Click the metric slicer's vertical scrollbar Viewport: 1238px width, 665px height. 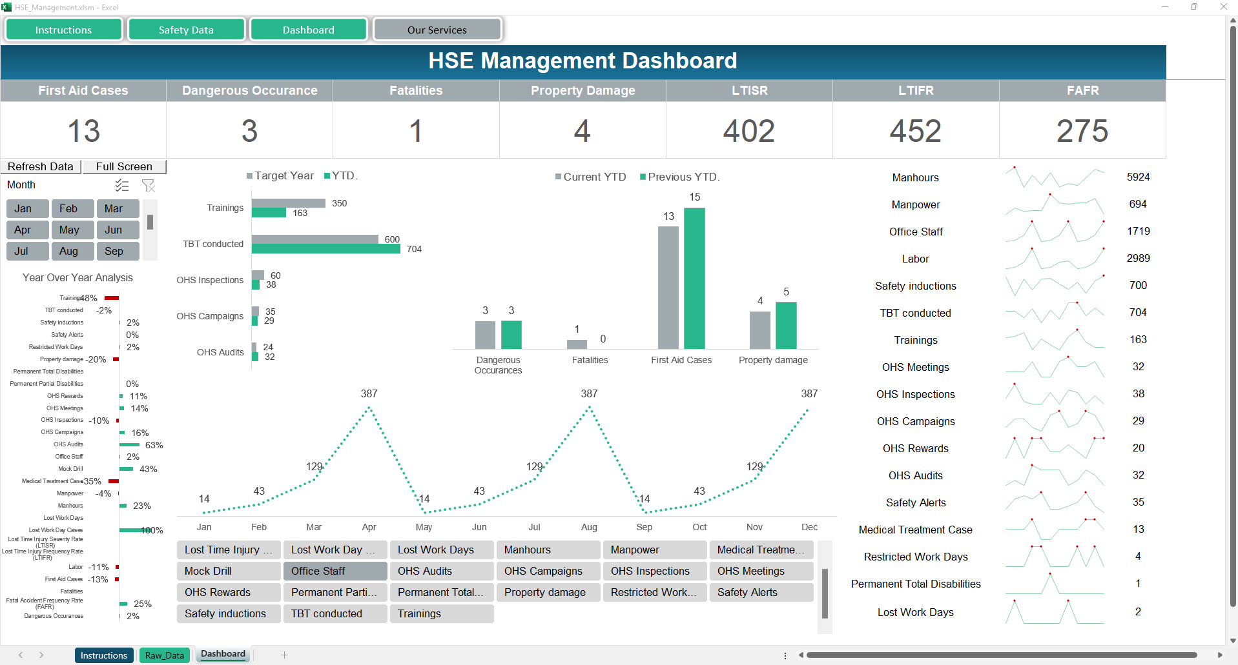(825, 593)
